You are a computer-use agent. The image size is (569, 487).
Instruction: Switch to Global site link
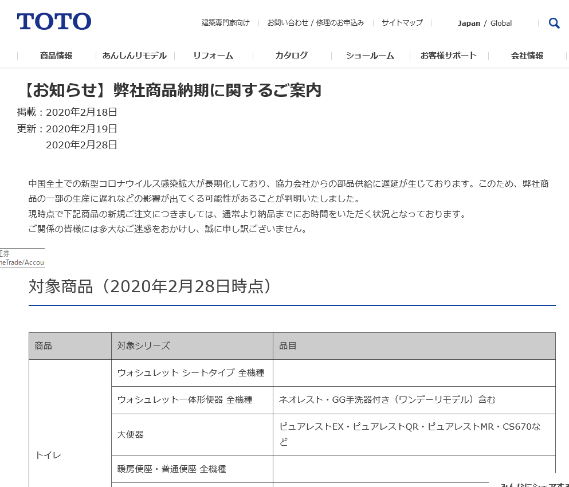tap(501, 23)
